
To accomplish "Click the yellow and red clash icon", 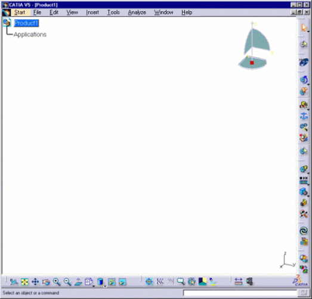I will tap(304, 203).
